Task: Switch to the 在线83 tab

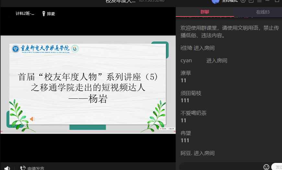Action: coord(263,12)
